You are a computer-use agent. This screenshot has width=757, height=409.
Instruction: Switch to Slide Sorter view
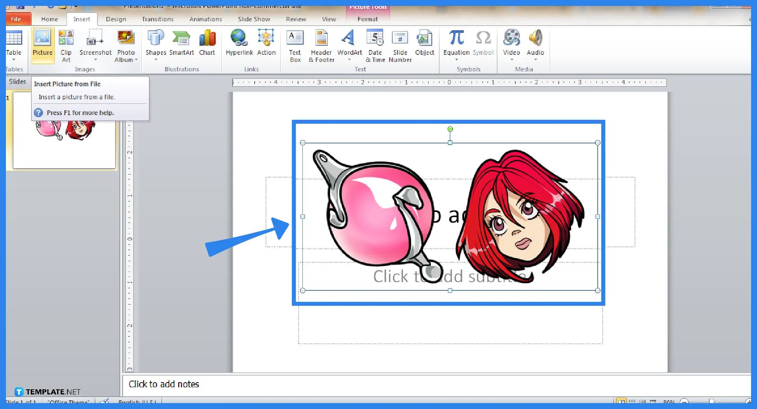pos(632,402)
